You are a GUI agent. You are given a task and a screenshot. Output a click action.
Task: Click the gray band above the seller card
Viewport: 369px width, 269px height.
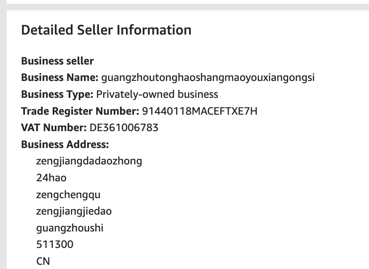coord(184,7)
